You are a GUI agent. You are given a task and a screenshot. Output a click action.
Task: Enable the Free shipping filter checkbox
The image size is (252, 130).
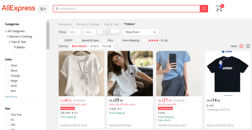coord(118,40)
